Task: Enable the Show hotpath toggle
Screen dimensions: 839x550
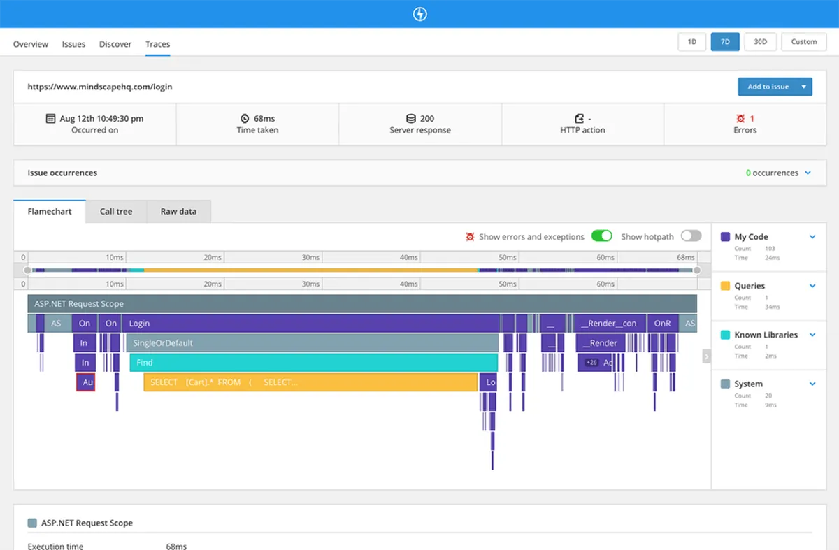Action: [691, 236]
